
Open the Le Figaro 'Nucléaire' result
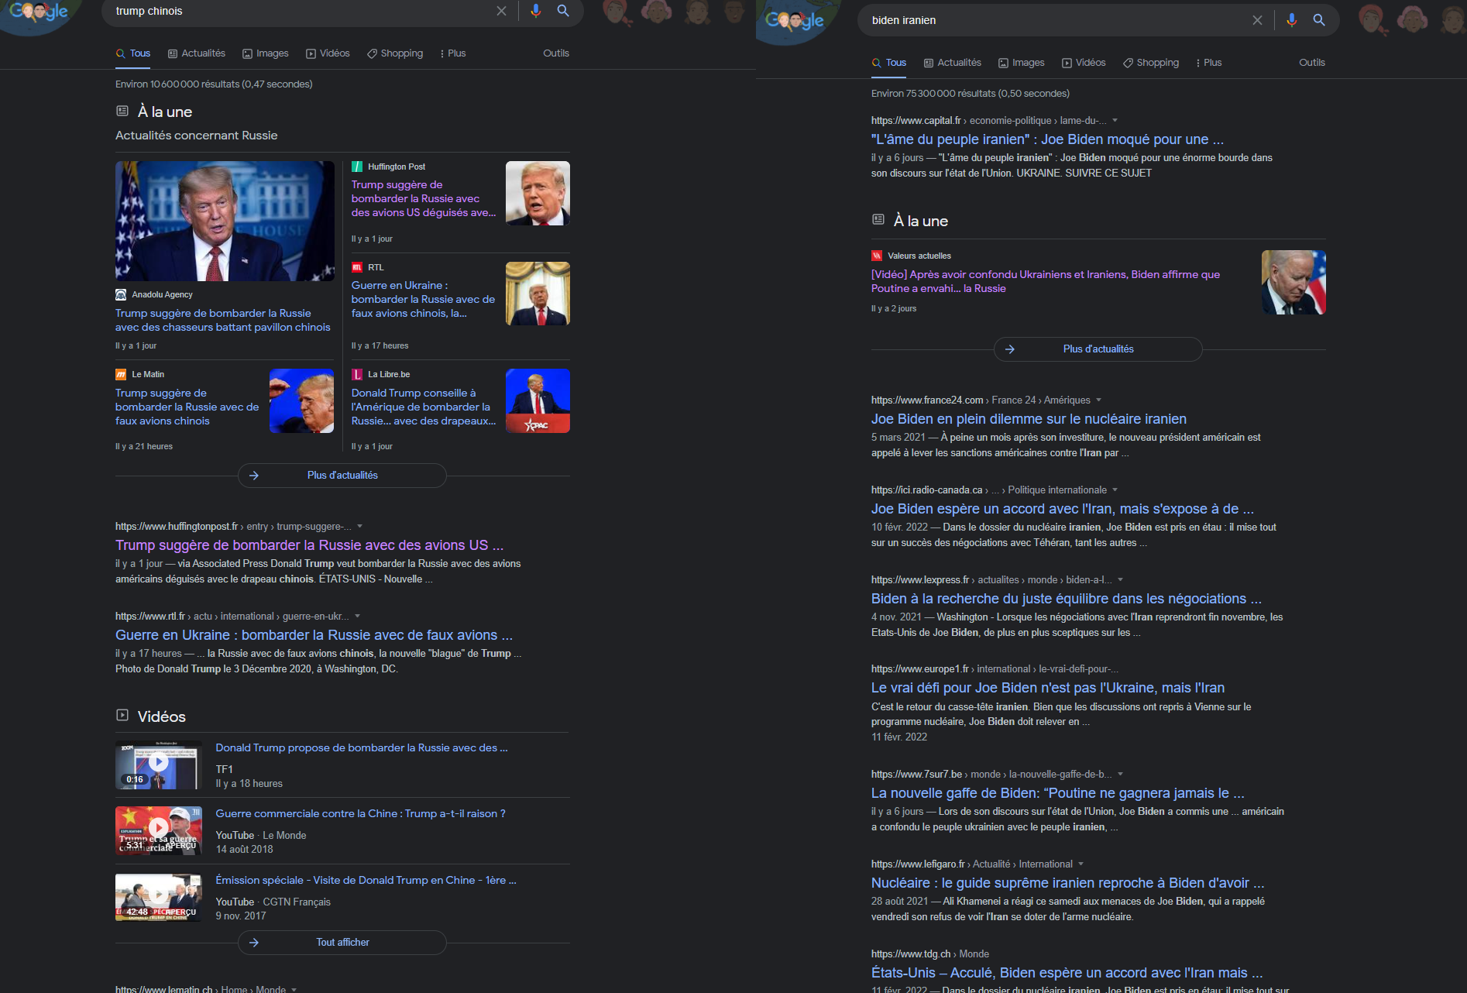(1068, 884)
